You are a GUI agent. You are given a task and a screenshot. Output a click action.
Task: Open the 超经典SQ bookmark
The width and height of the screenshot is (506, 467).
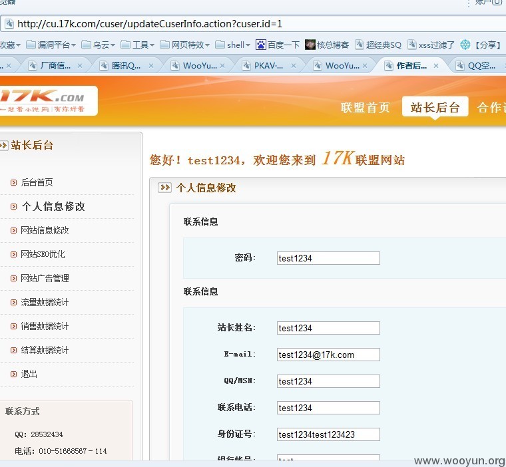(x=378, y=45)
